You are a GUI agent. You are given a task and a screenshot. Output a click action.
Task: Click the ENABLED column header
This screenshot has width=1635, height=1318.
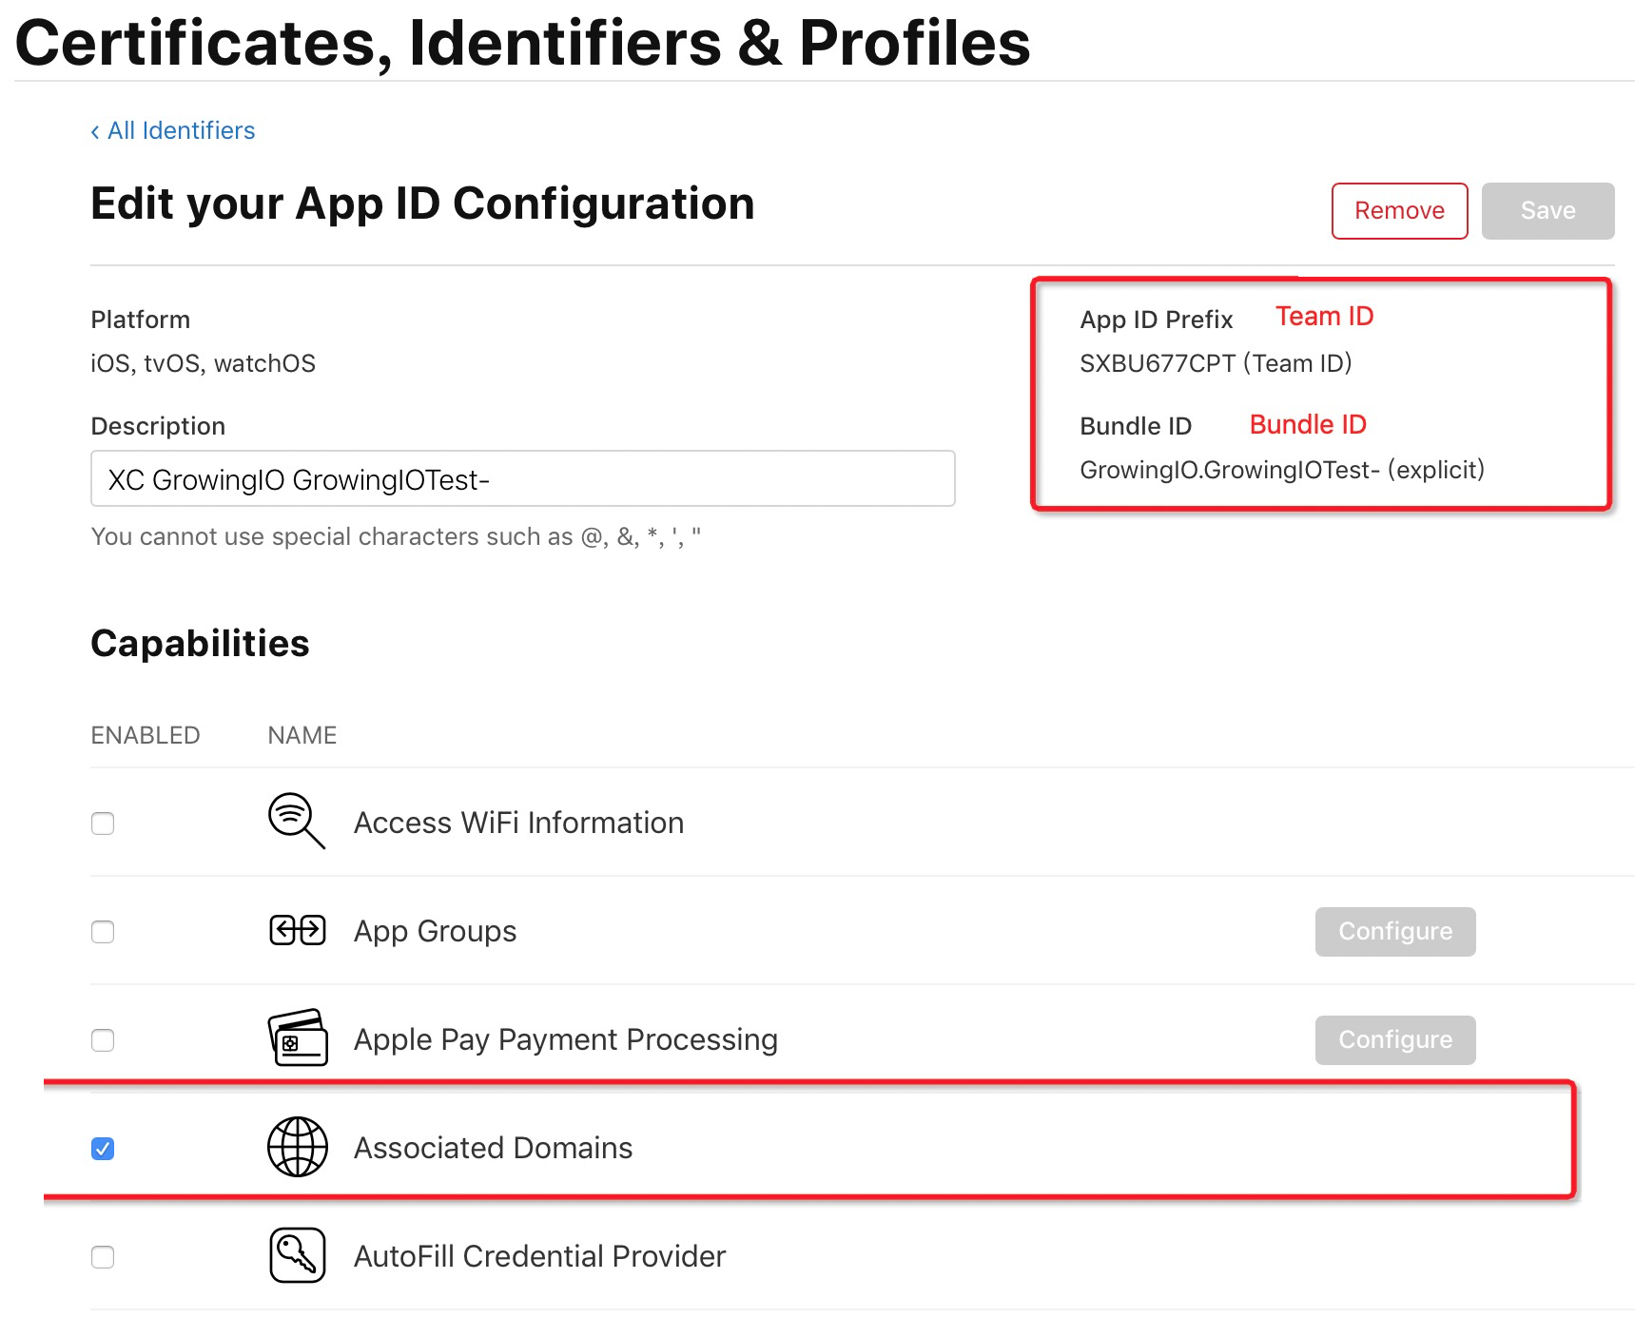click(146, 735)
